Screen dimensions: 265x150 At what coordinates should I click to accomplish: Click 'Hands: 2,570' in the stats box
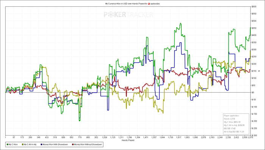[x=229, y=119]
